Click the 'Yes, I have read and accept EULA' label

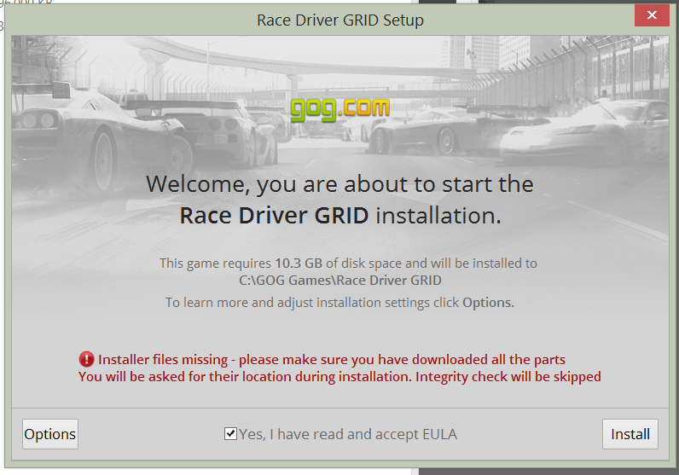pos(348,434)
